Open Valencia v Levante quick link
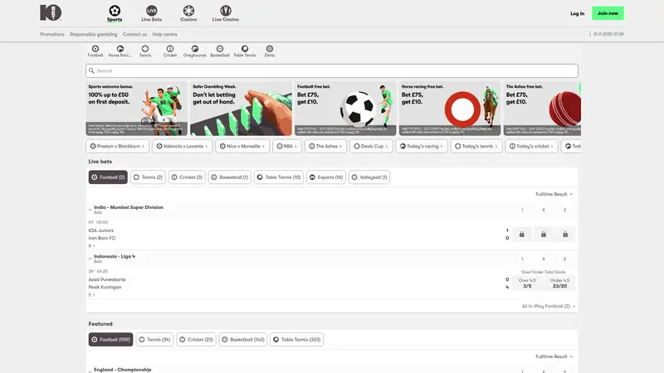Viewport: 664px width, 373px height. point(182,147)
